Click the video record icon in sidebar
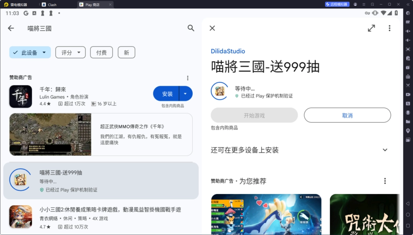The width and height of the screenshot is (413, 235). point(408,95)
